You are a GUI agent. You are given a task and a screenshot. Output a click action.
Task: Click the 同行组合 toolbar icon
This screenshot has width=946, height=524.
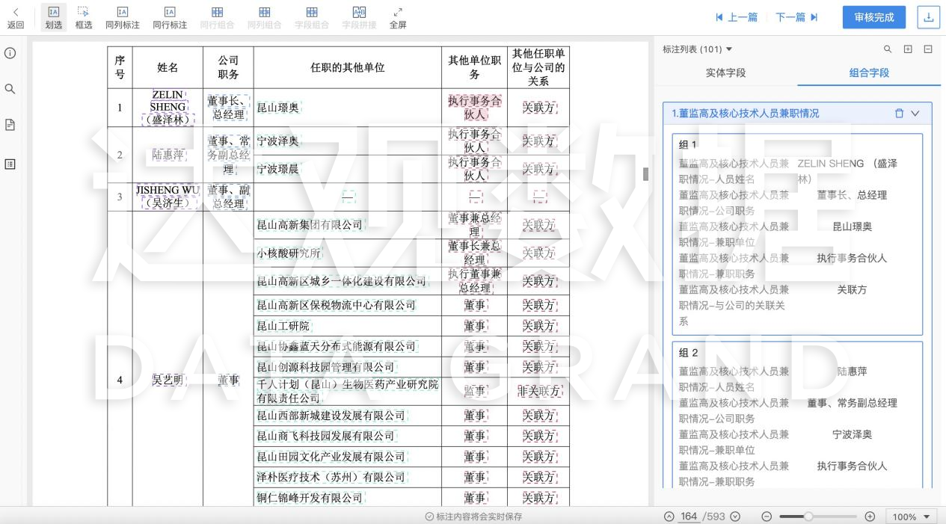(217, 17)
